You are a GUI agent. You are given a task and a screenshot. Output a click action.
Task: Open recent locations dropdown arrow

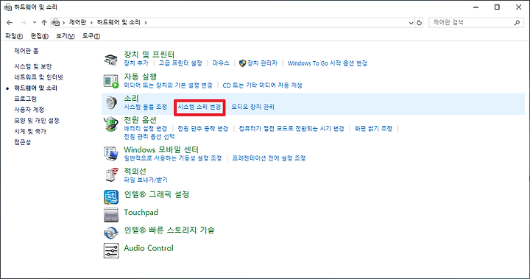pos(35,22)
